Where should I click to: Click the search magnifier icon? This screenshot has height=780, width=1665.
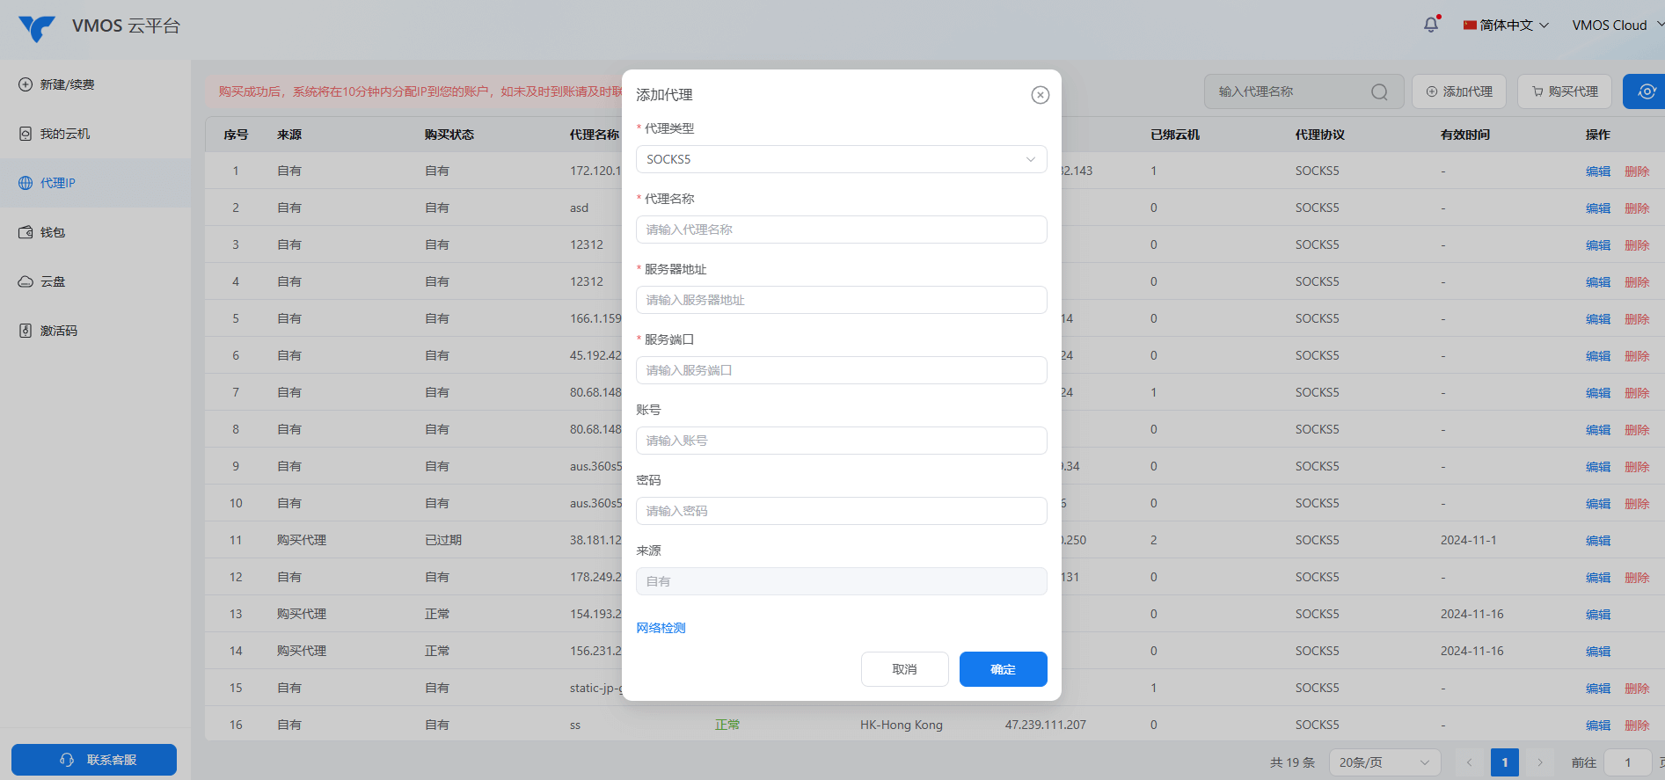click(x=1379, y=91)
